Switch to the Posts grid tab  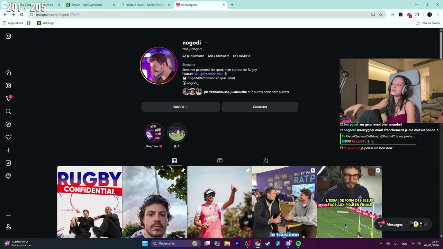coord(174,161)
